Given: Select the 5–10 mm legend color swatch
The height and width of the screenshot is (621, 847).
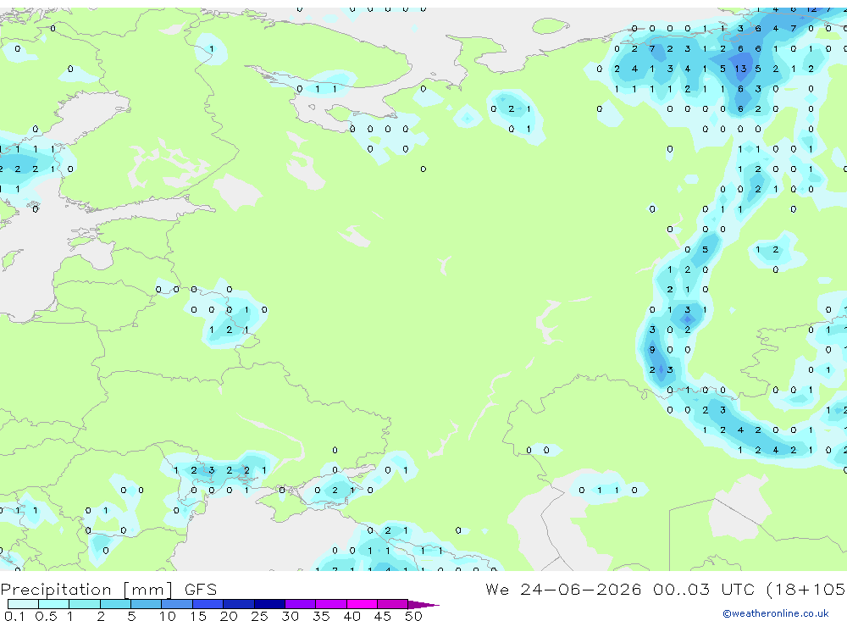Looking at the screenshot, I should pyautogui.click(x=147, y=604).
